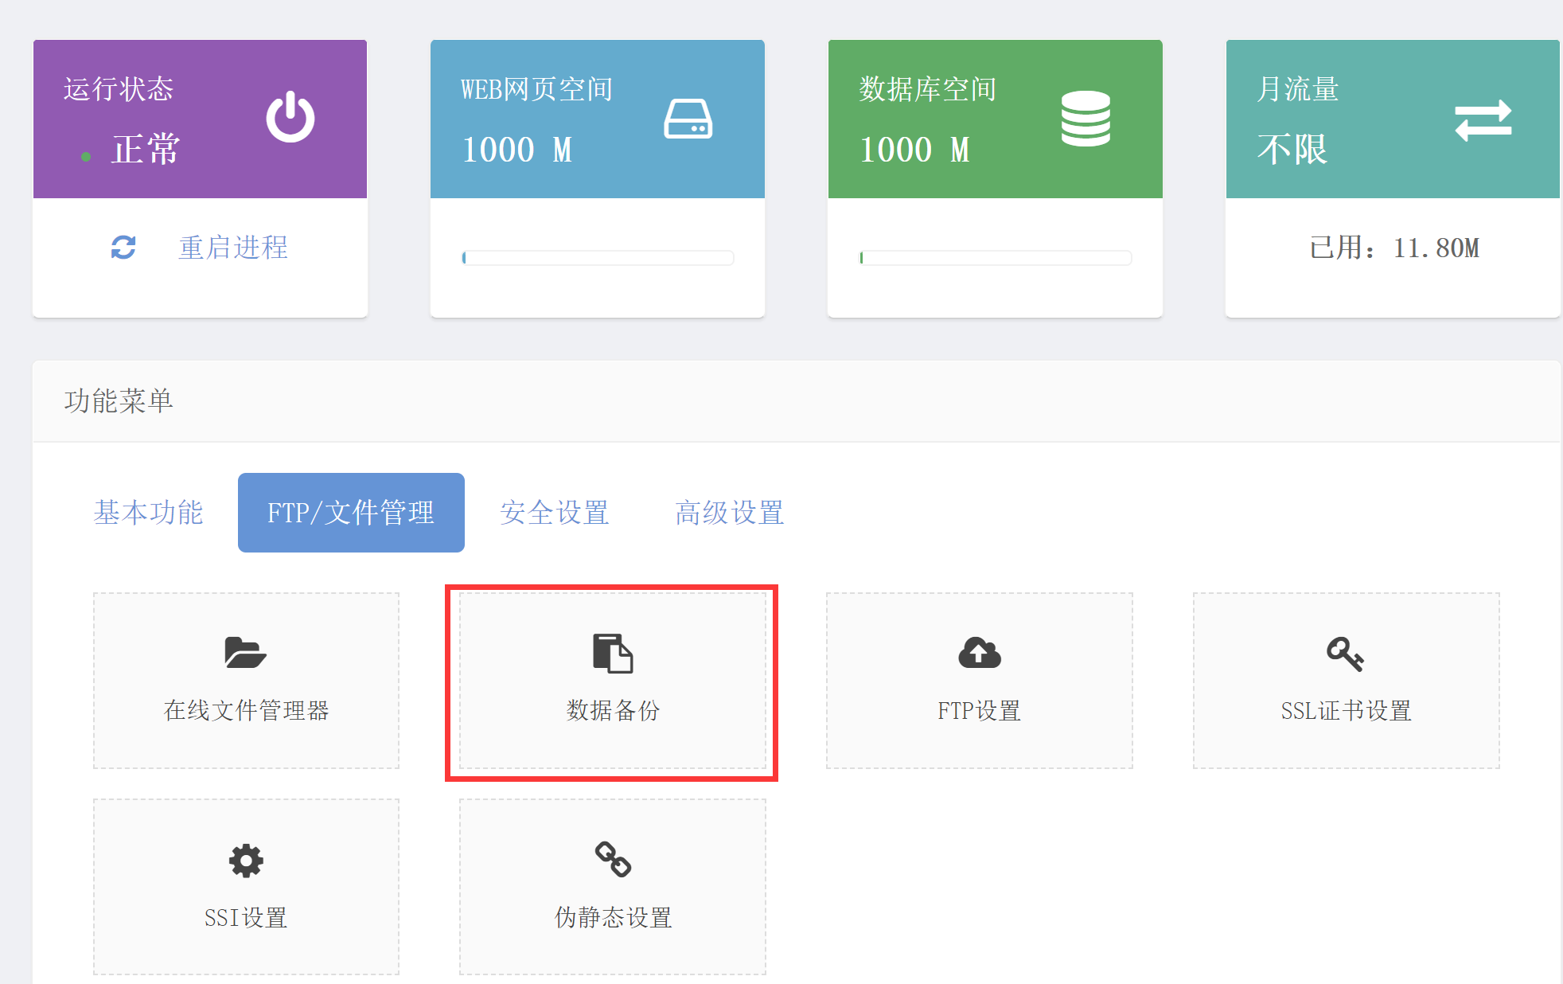Switch to the 基本功能 tab

click(149, 513)
